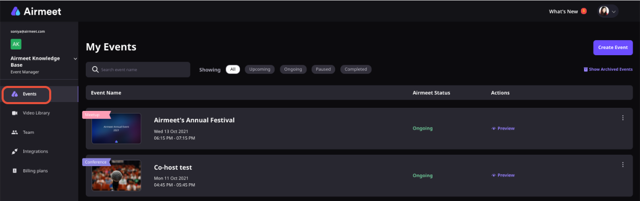The image size is (640, 201).
Task: Go to the Events sidebar item
Action: 26,94
